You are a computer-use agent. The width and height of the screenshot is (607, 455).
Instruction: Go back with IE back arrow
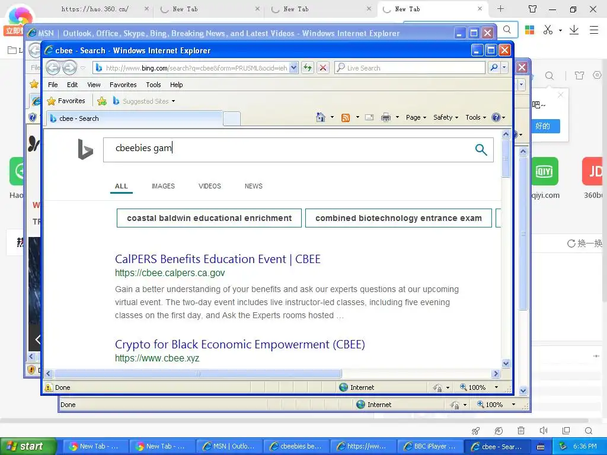pyautogui.click(x=53, y=68)
